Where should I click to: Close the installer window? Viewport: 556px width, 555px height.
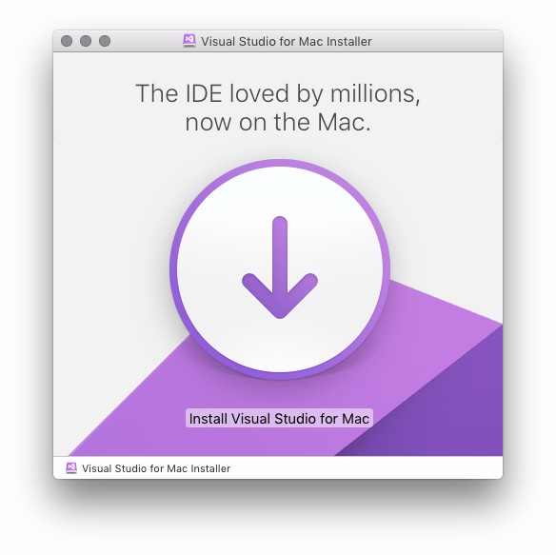[67, 41]
